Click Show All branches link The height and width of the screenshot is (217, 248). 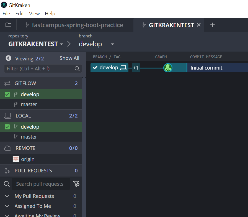click(69, 58)
